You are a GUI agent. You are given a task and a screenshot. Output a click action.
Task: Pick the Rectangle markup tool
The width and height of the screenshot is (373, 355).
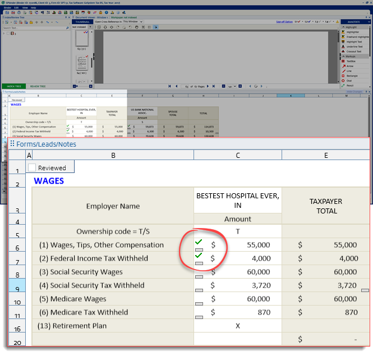(x=352, y=75)
